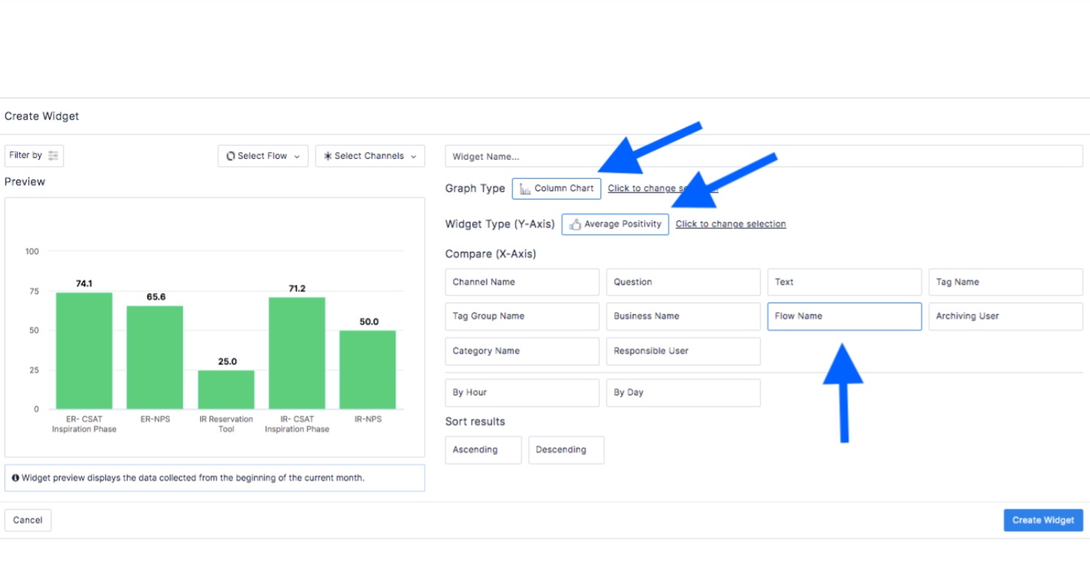Open the Filter by panel
1090x584 pixels.
[34, 155]
